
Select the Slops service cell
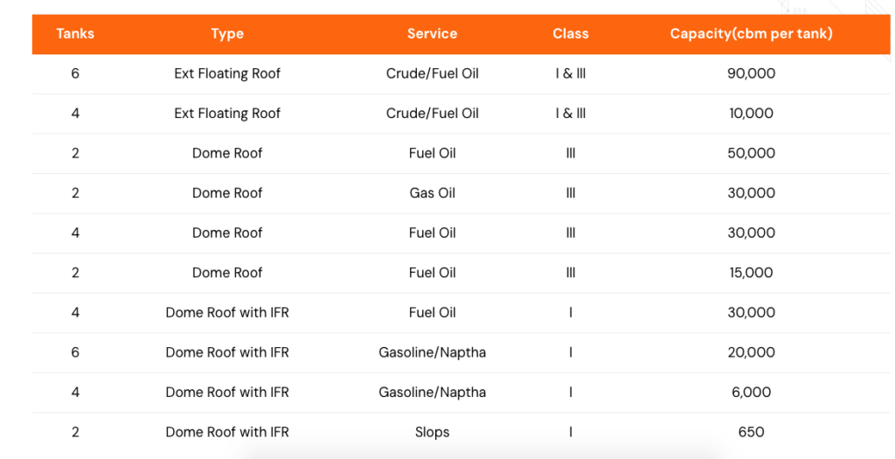(432, 432)
